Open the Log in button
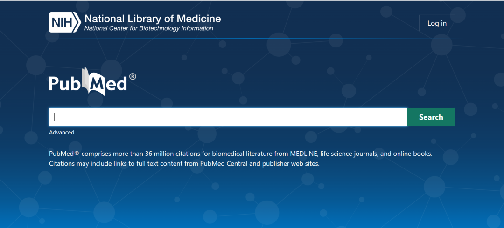504x228 pixels. pos(437,23)
